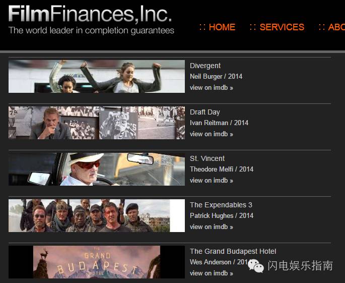The height and width of the screenshot is (283, 345).
Task: Open The Grand Budapest Hotel imdb link
Action: (x=212, y=273)
